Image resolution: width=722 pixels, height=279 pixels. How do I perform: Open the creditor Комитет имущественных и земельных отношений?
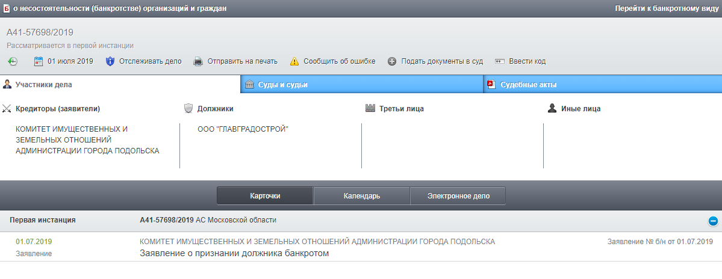(87, 139)
